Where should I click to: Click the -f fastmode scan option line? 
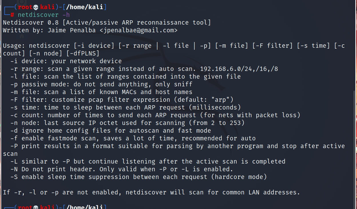click(x=133, y=138)
